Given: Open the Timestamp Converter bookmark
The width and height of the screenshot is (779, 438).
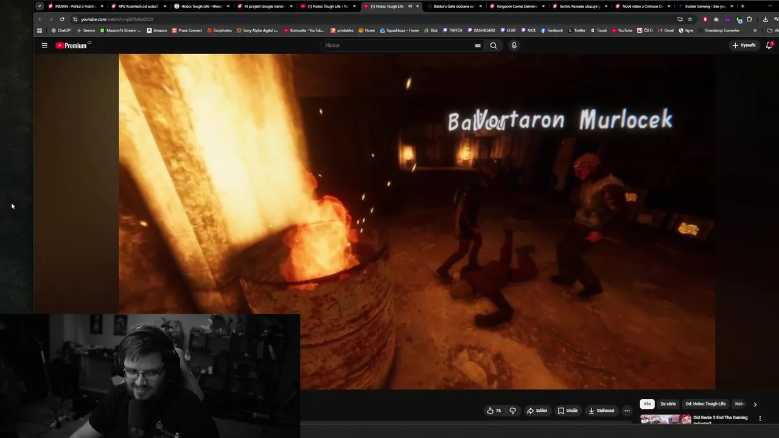Looking at the screenshot, I should [x=719, y=30].
